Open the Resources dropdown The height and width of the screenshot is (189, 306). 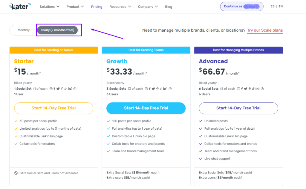click(120, 7)
